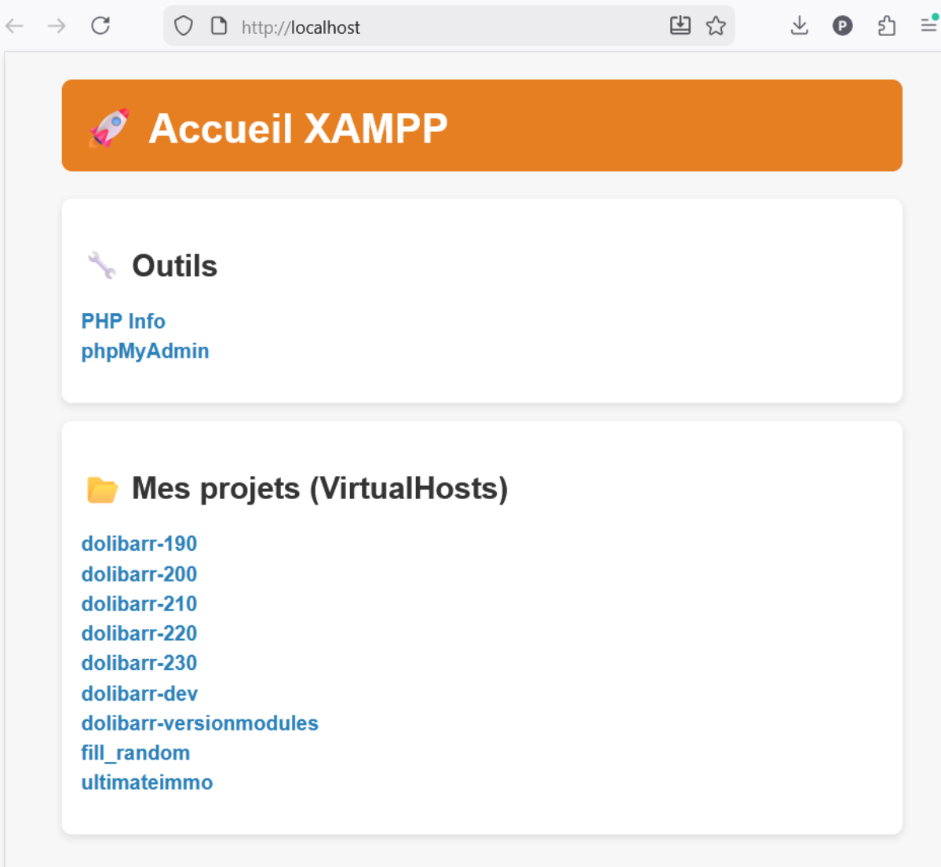Click the round P account icon

click(842, 26)
